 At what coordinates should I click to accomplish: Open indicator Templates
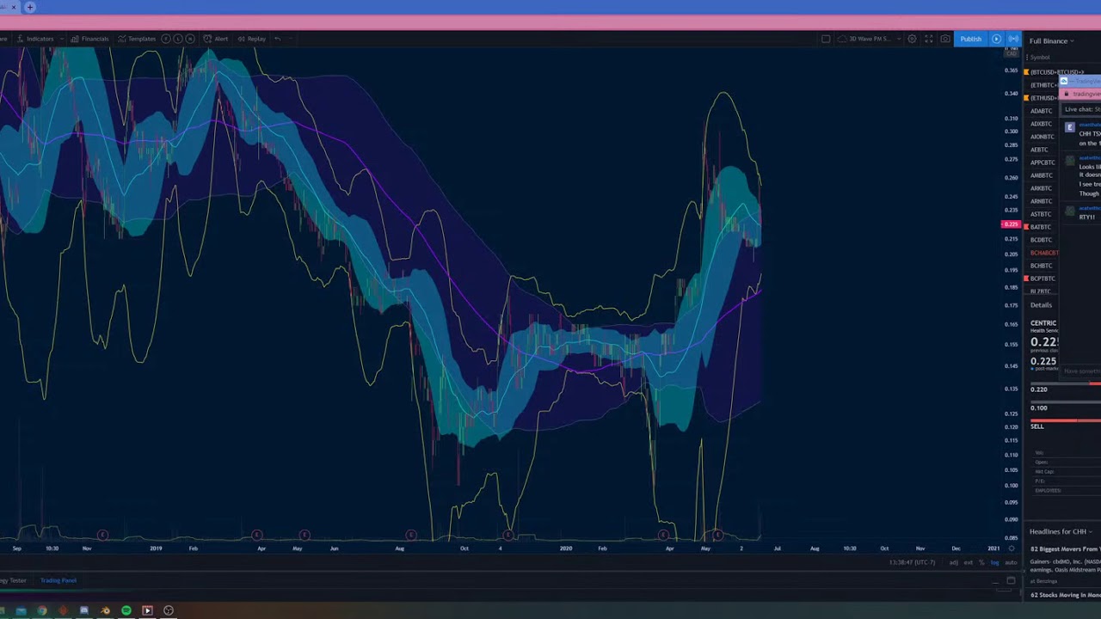[x=137, y=39]
